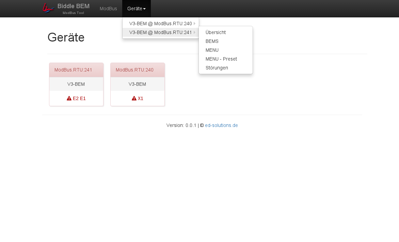
Task: Open the ModBus navbar item
Action: (x=108, y=9)
